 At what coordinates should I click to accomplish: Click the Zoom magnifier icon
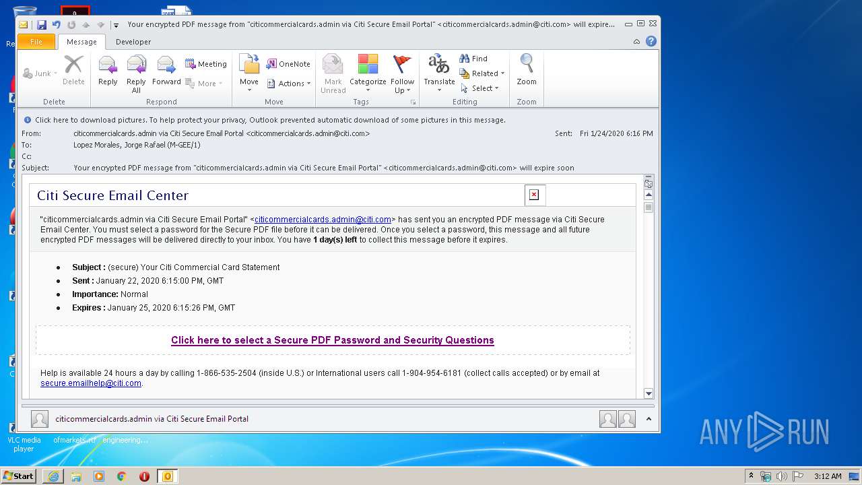[527, 70]
